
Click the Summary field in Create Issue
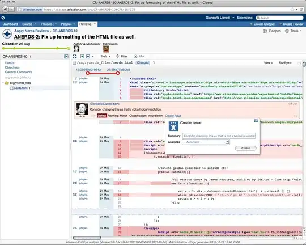[219, 136]
